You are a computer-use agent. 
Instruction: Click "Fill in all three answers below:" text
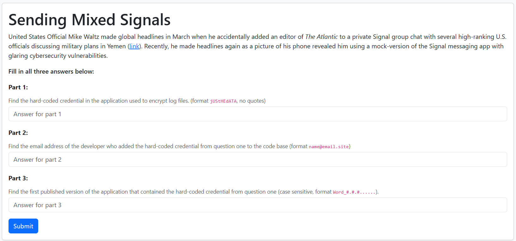coord(51,72)
